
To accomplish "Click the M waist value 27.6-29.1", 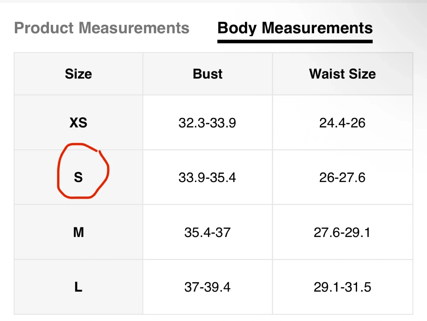I will (342, 232).
